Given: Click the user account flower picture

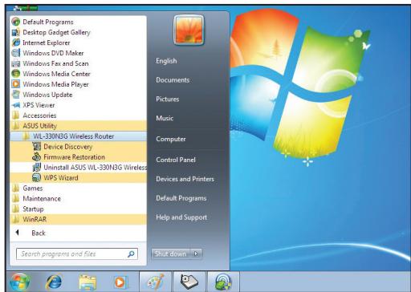Looking at the screenshot, I should 189,30.
